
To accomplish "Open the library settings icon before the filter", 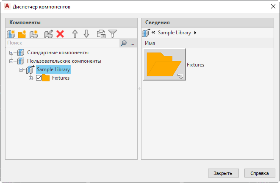I will click(101, 34).
